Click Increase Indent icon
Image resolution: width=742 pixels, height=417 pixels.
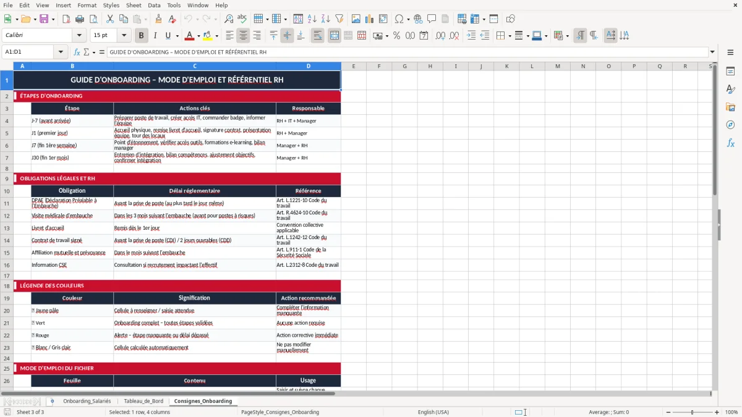tap(471, 36)
